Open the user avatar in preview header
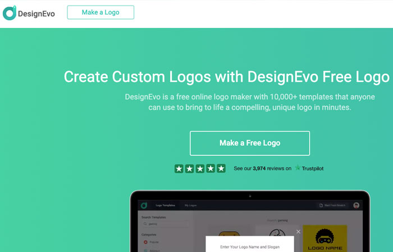 tap(356, 206)
